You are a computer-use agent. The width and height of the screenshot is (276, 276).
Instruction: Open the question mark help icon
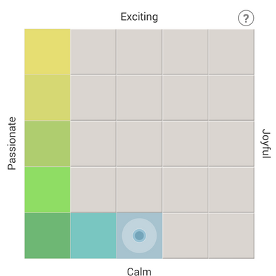(246, 18)
